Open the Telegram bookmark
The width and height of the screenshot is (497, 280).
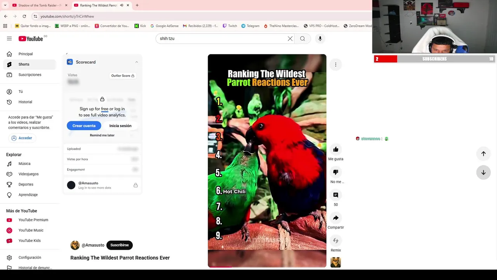(x=250, y=26)
